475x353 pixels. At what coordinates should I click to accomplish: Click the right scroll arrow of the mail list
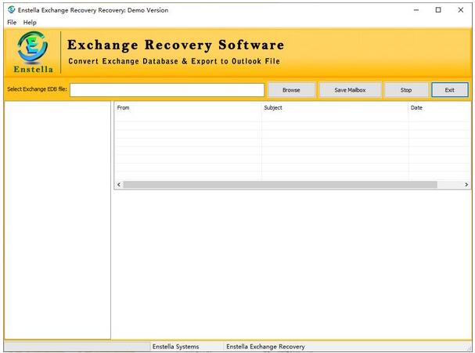point(466,185)
